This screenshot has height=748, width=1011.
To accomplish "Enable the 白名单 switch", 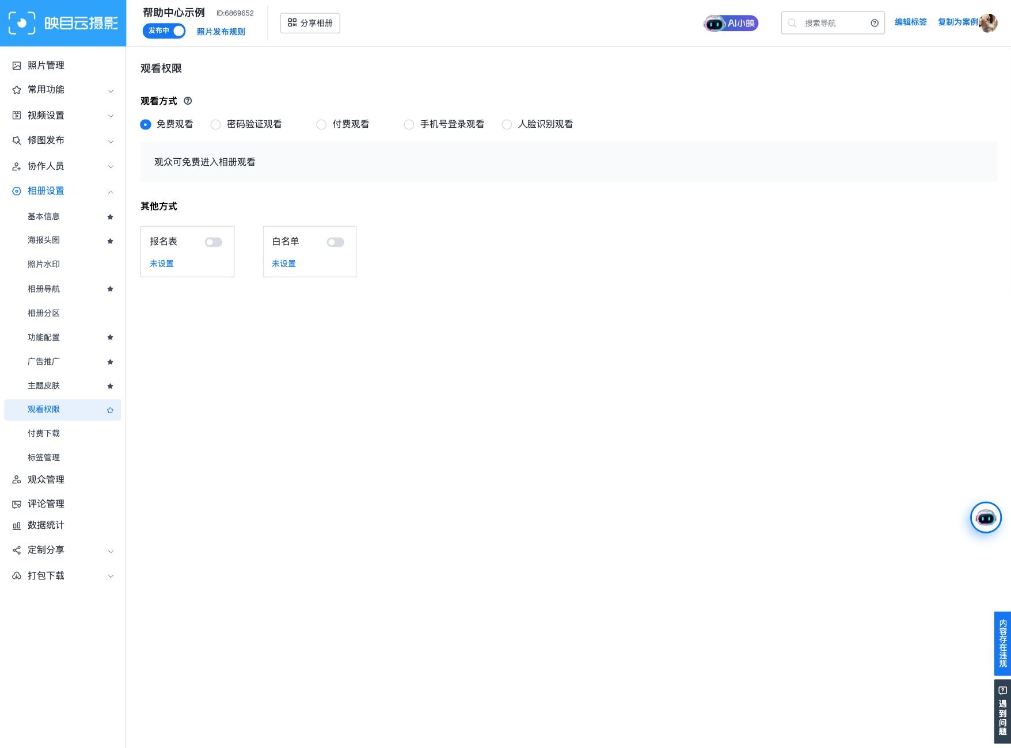I will pyautogui.click(x=336, y=242).
